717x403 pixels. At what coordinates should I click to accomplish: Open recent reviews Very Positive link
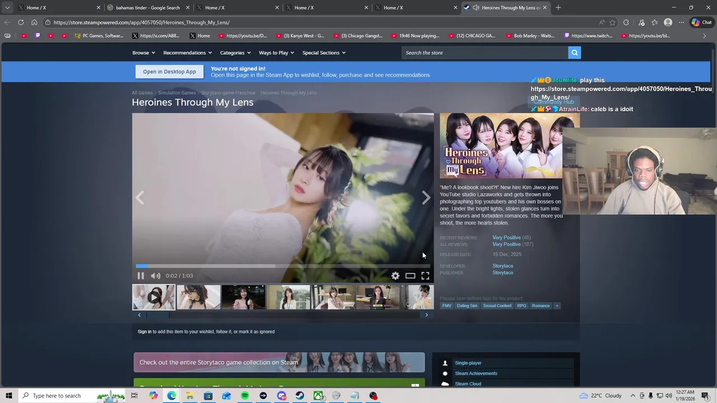coord(506,237)
